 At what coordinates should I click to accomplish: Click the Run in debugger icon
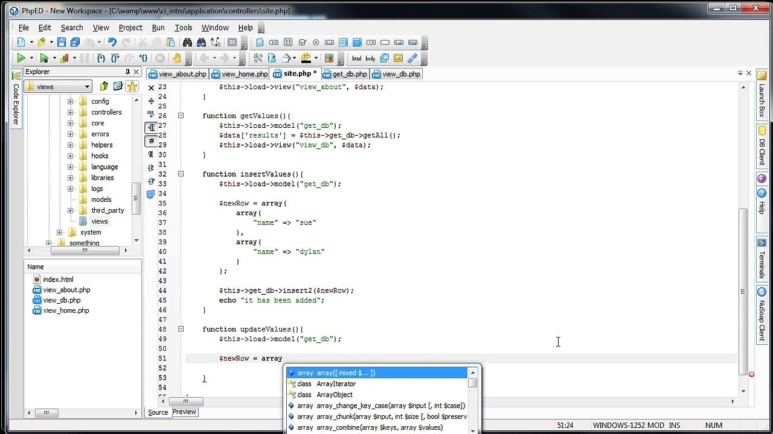point(43,58)
